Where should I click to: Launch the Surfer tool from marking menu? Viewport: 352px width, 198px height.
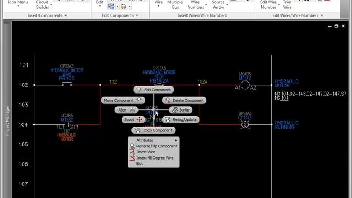(181, 110)
